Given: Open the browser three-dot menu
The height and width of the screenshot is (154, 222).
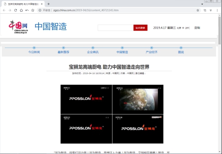Looking at the screenshot, I should coord(217,10).
